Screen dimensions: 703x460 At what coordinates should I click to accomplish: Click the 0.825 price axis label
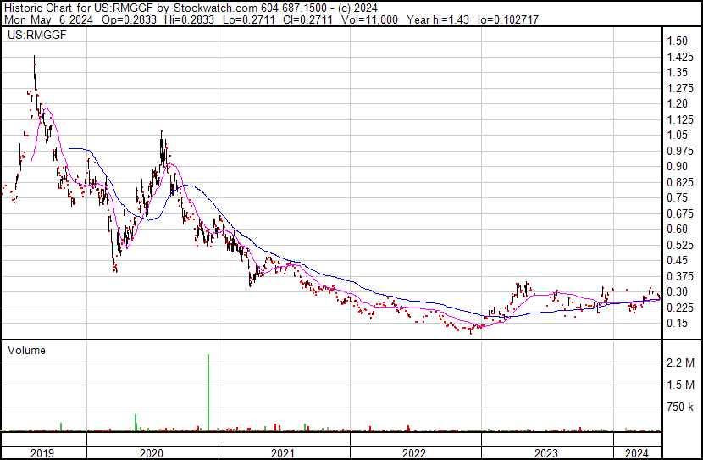[x=680, y=182]
